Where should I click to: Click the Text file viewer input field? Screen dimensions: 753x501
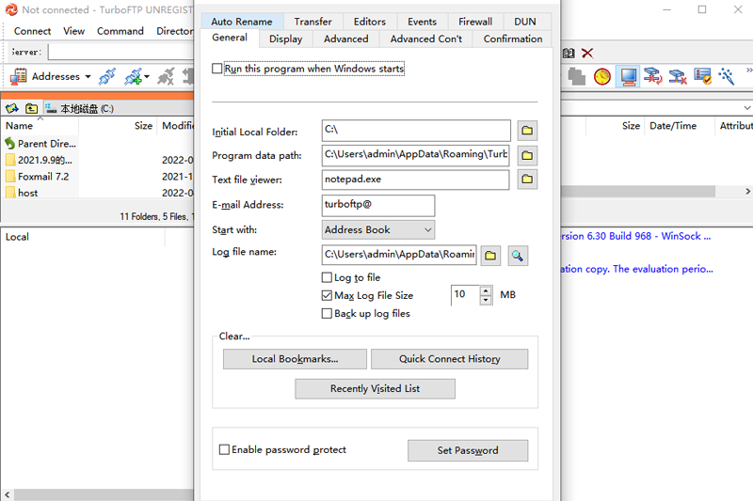(x=415, y=180)
